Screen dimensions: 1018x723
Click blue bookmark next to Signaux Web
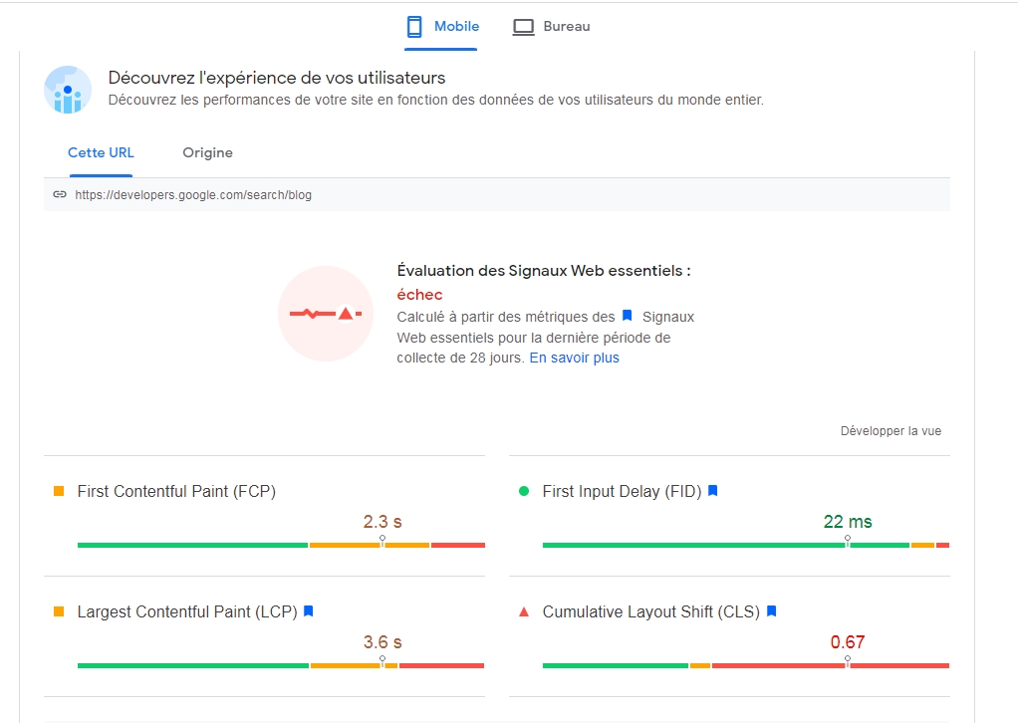627,317
